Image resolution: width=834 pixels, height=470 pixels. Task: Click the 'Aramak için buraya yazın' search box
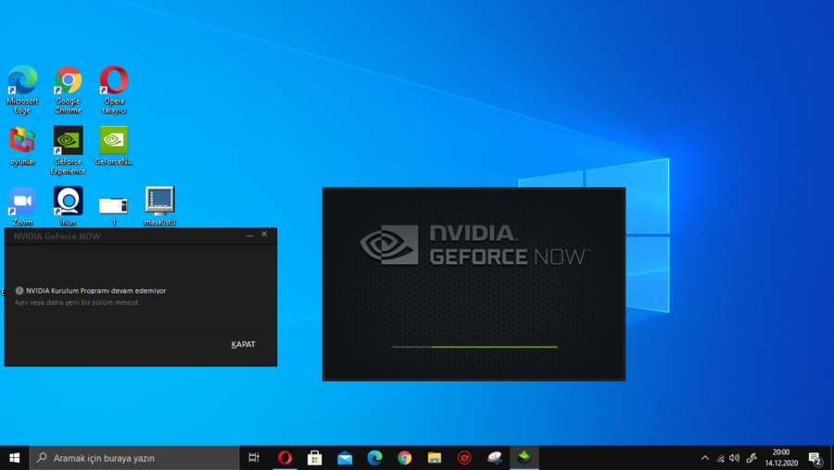[x=134, y=458]
